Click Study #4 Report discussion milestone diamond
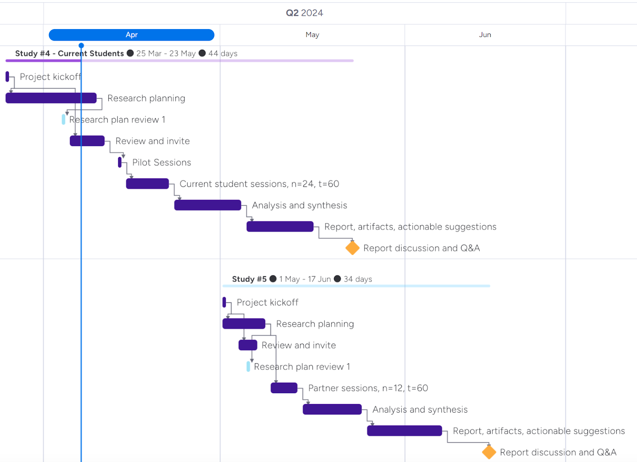Image resolution: width=637 pixels, height=462 pixels. [352, 248]
